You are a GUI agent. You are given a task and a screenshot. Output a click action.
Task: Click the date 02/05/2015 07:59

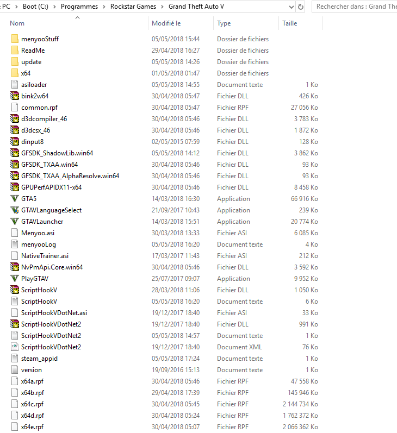(x=176, y=142)
